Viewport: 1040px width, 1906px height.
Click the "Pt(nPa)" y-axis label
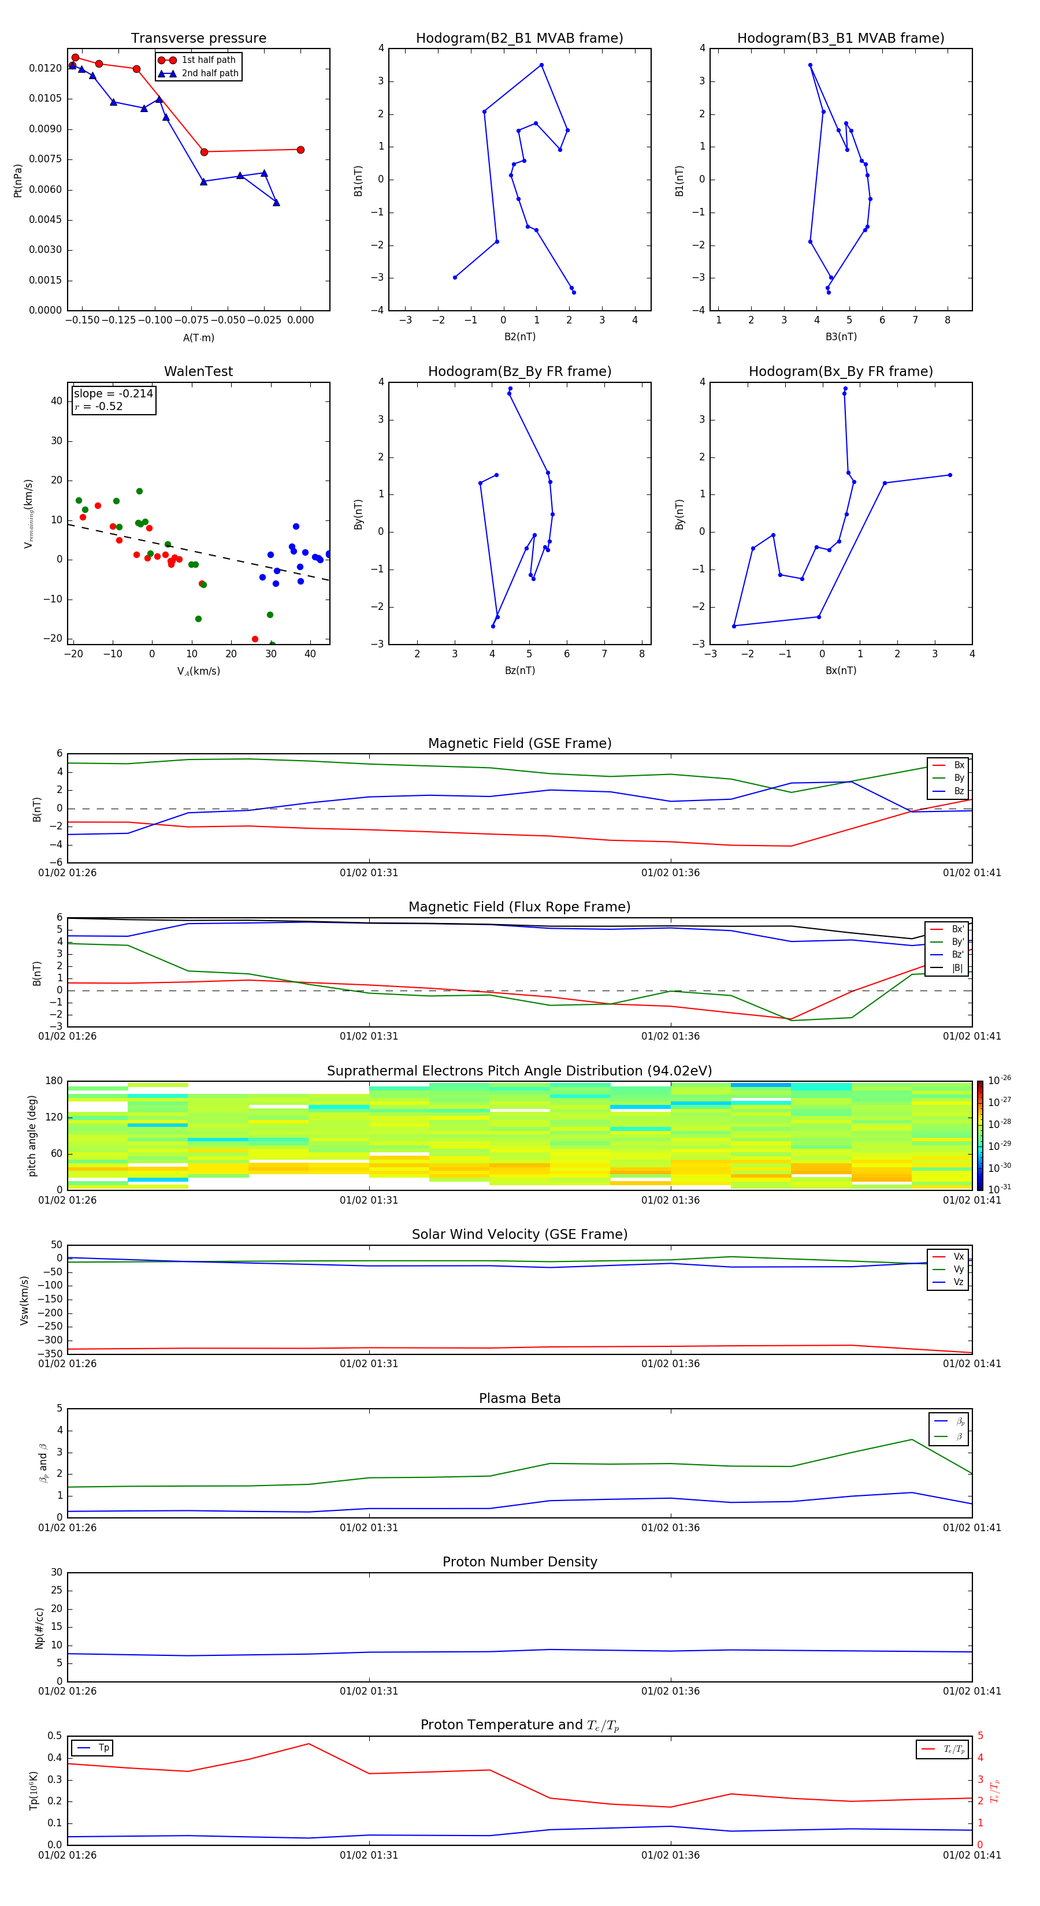coord(18,180)
